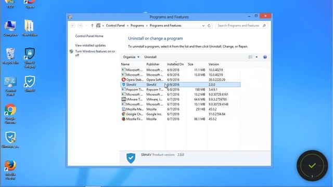Screen dimensions: 333x187
Task: Select Microsoft row with version 9.0.30729.4148
Action: tap(181, 104)
